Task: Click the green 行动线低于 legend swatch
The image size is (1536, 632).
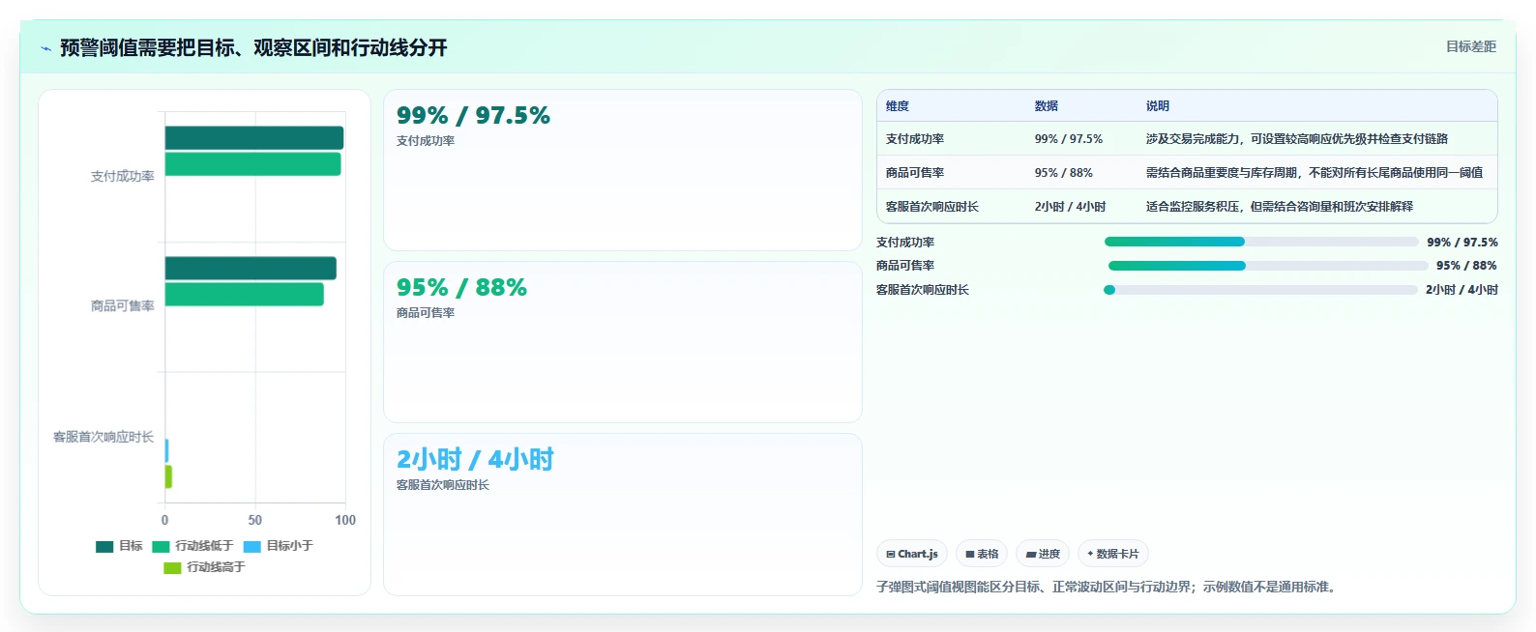Action: [x=161, y=546]
